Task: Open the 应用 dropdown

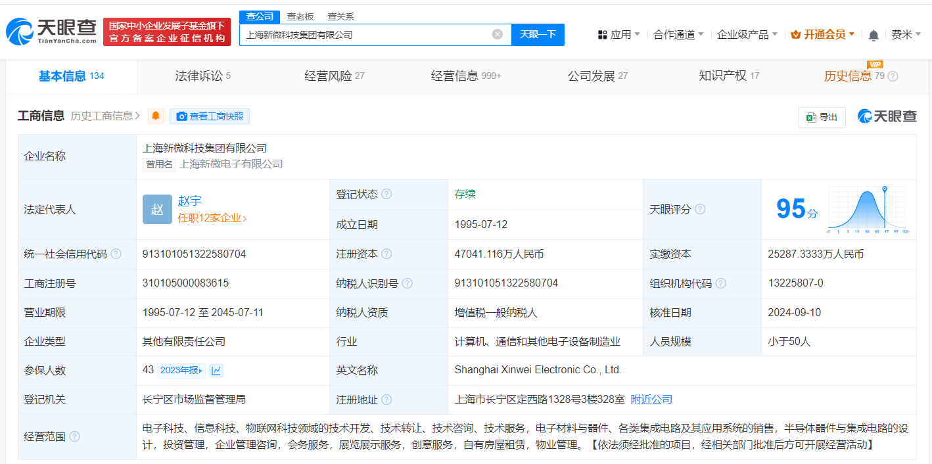Action: point(622,34)
